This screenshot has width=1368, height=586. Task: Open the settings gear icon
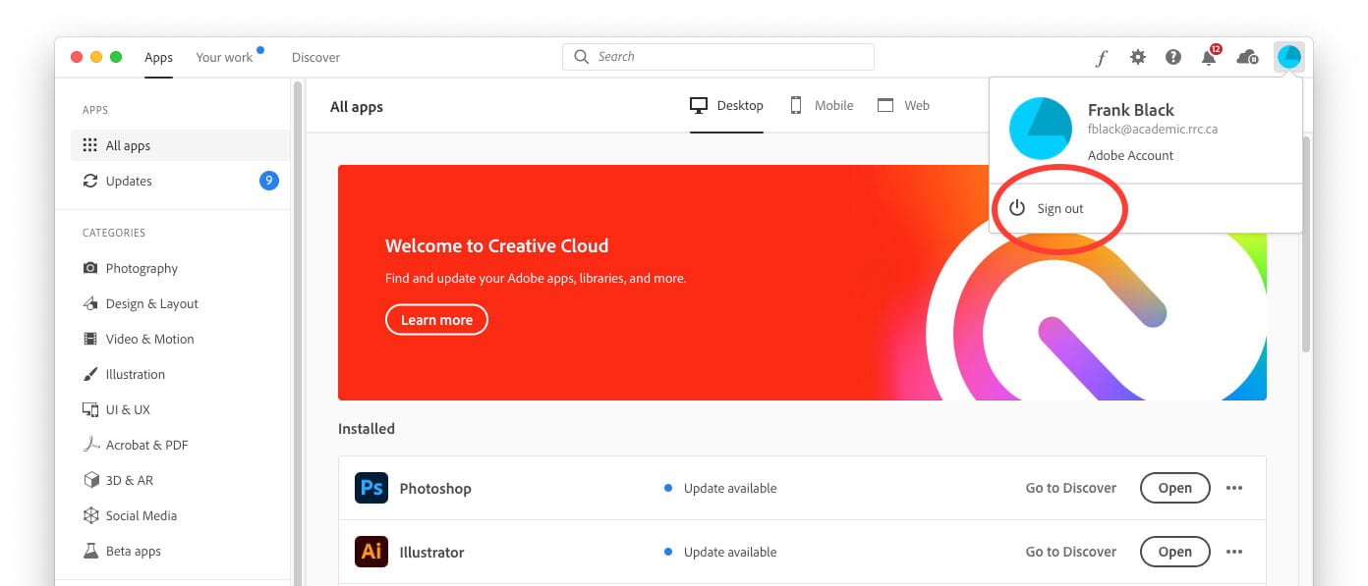pyautogui.click(x=1137, y=57)
